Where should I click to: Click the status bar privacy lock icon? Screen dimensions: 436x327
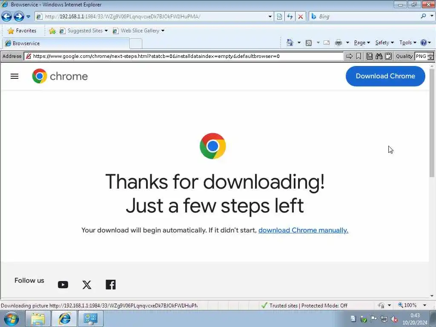(x=381, y=305)
